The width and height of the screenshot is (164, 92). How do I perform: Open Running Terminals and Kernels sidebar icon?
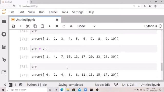[4, 34]
